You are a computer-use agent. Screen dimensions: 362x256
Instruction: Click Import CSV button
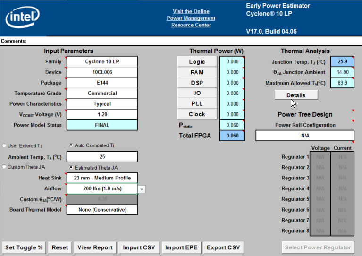139,247
